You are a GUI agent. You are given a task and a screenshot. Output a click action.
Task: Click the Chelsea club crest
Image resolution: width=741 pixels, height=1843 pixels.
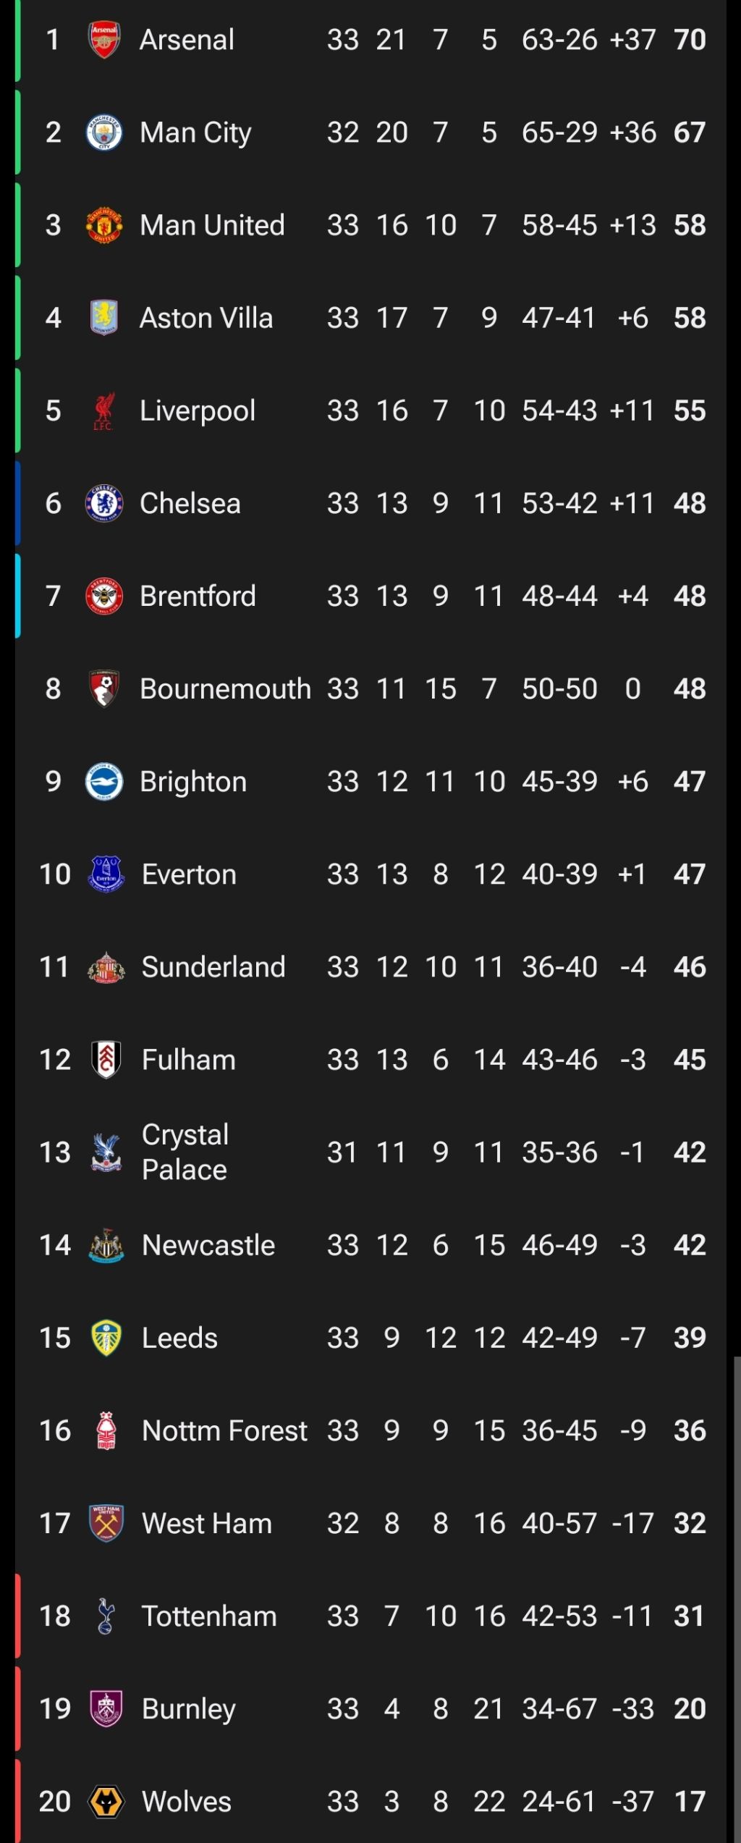(104, 503)
